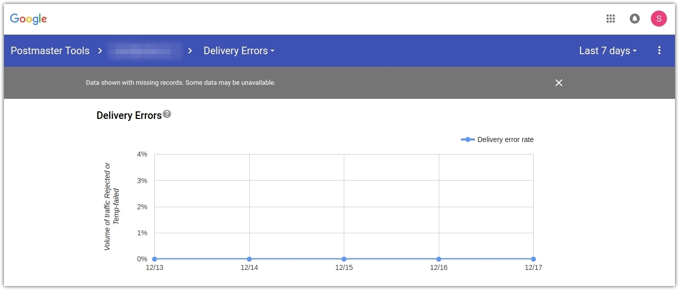Click the 2% y-axis label
This screenshot has width=679, height=290.
142,207
